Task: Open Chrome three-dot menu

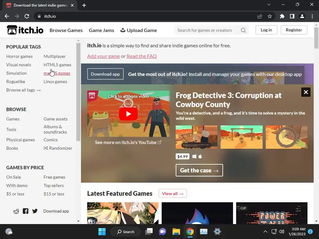Action: point(312,16)
